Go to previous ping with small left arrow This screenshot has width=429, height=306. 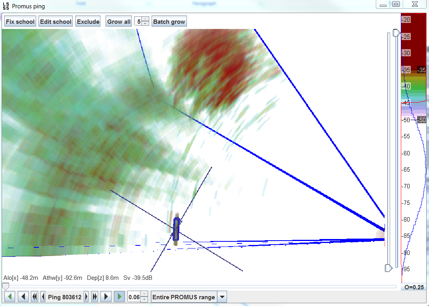click(x=43, y=297)
